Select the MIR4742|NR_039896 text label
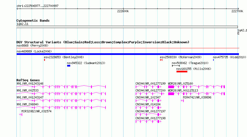247x137 pixels. click(197, 97)
